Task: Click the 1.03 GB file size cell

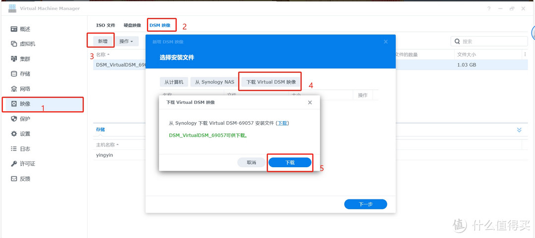Action: tap(467, 65)
